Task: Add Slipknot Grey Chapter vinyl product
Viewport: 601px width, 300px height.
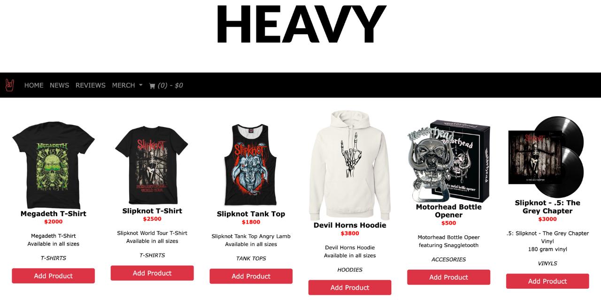Action: (547, 281)
